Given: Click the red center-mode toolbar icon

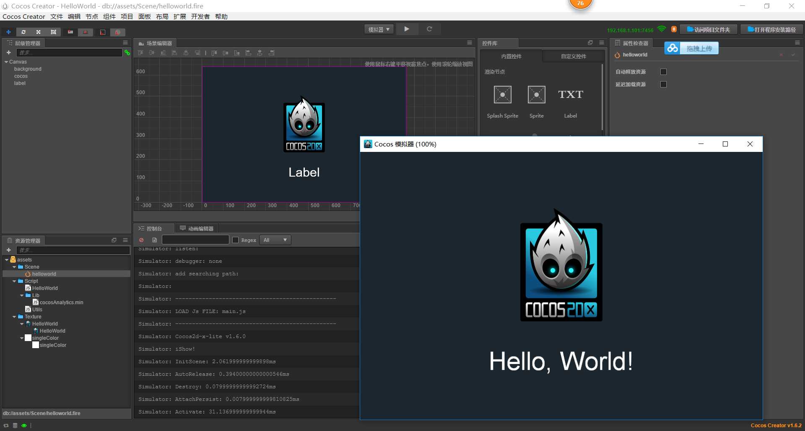Looking at the screenshot, I should (x=86, y=32).
